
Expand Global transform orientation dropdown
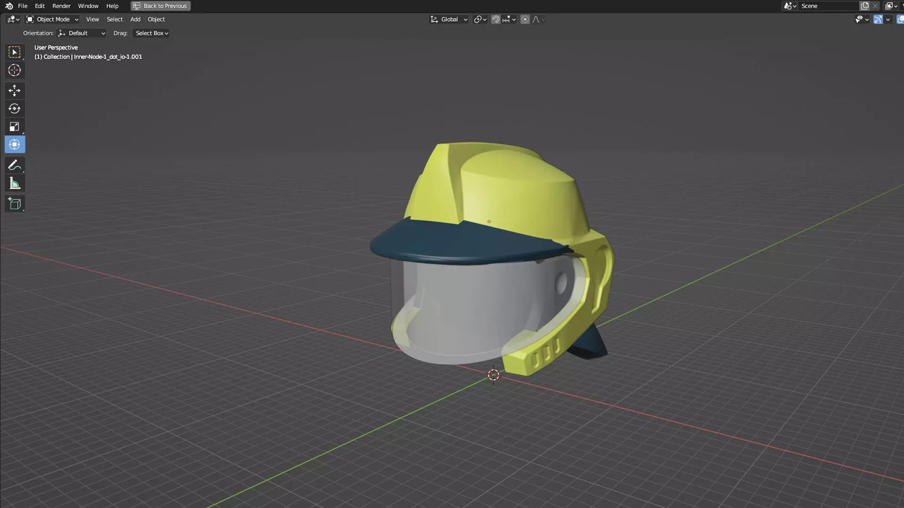449,19
